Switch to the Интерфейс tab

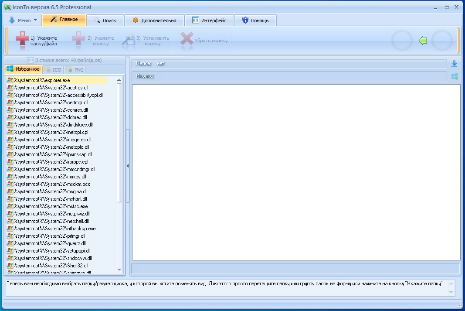[x=209, y=21]
